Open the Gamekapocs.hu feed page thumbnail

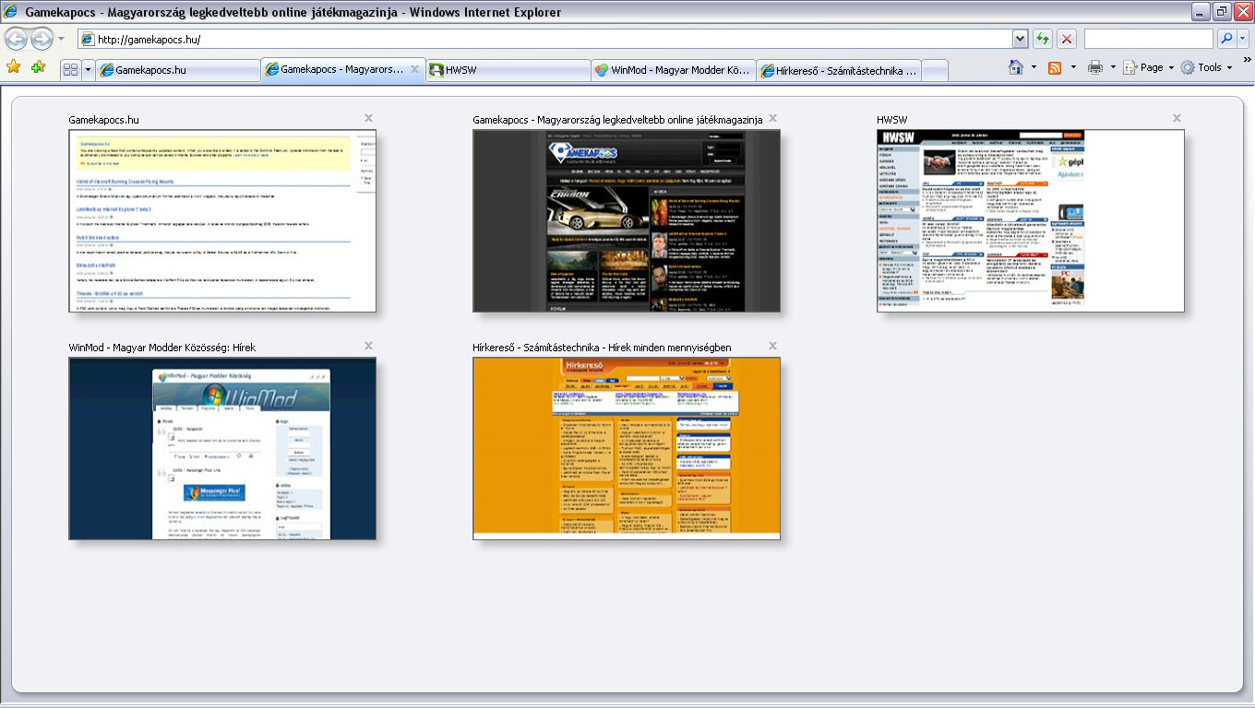pos(222,221)
